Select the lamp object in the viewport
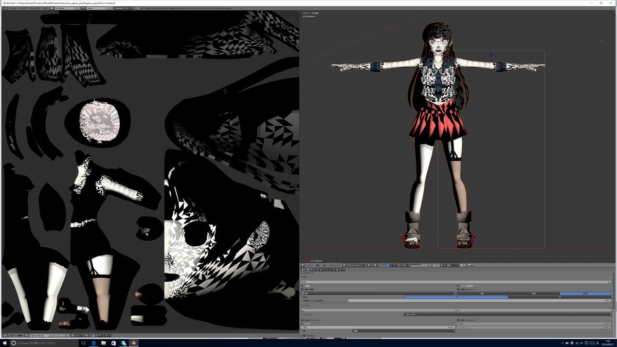 tap(600, 40)
